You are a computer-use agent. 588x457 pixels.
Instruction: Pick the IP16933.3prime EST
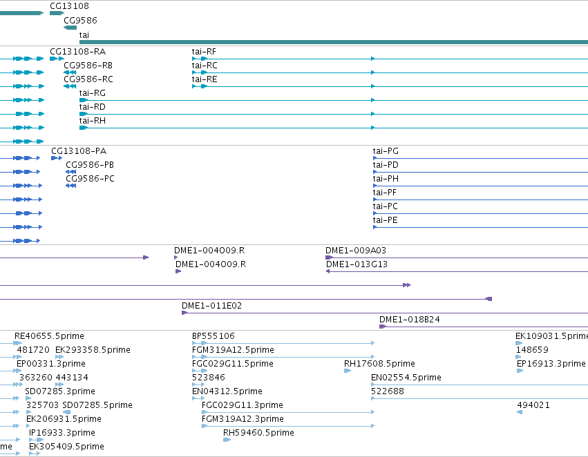point(62,433)
